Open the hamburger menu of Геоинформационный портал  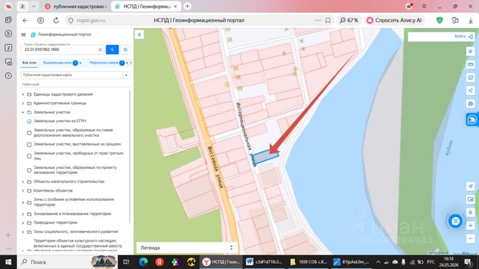point(24,34)
